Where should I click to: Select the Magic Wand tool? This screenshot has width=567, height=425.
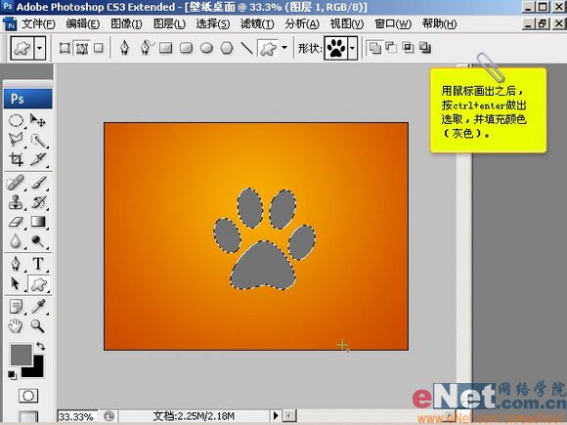pyautogui.click(x=38, y=140)
